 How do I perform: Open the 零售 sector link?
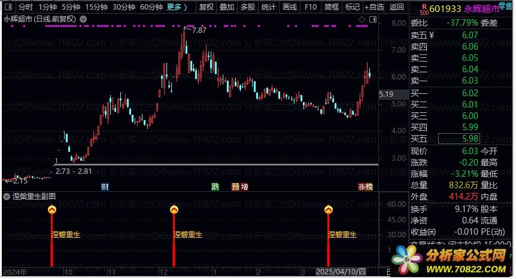point(505,5)
